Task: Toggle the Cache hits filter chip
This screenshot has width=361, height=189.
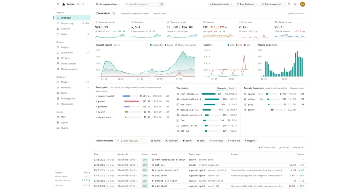Action: (x=234, y=141)
